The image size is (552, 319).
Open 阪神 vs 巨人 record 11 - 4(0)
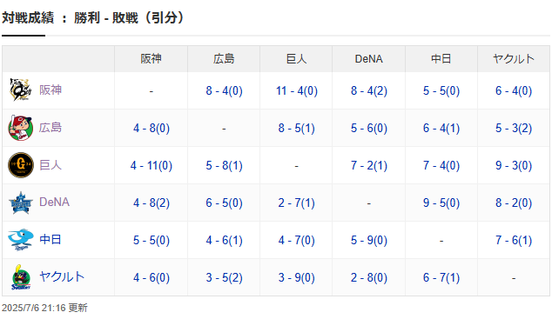(296, 90)
